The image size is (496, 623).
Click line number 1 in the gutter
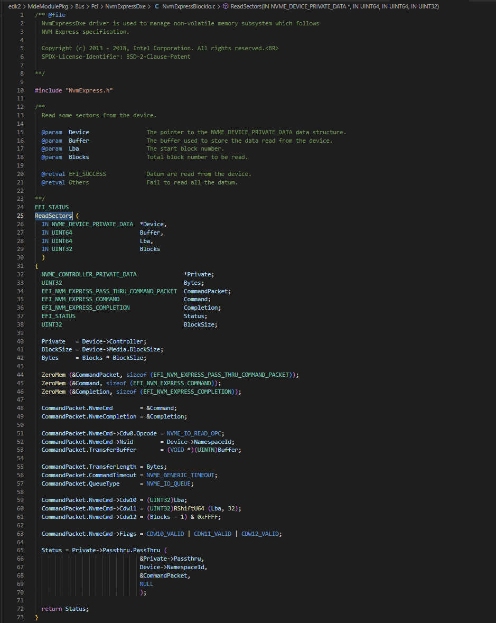[x=22, y=15]
